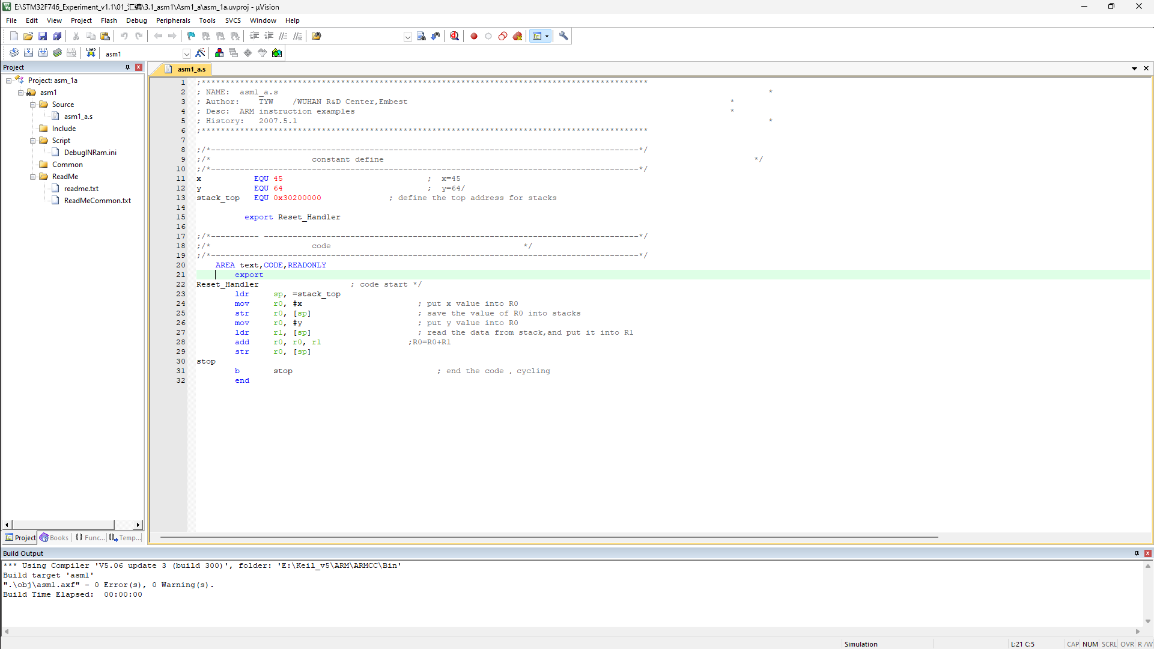Viewport: 1154px width, 649px height.
Task: Collapse the Source folder group
Action: [32, 105]
